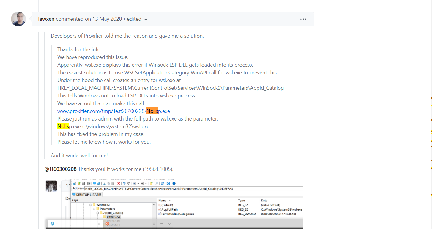This screenshot has height=229, width=432.
Task: Click the tiger avatar in the embedded screenshot
Action: pyautogui.click(x=51, y=186)
